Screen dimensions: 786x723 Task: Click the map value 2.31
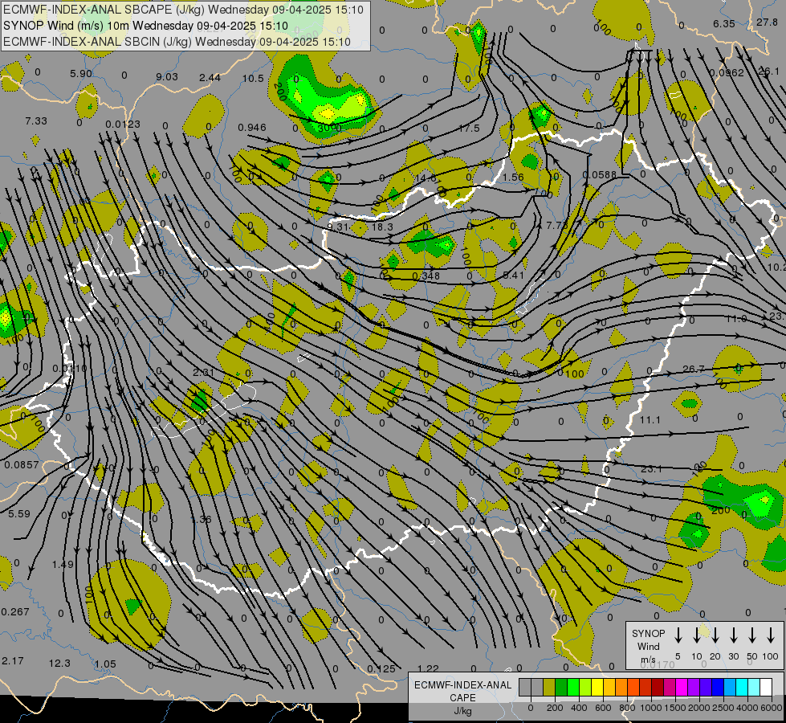(203, 373)
